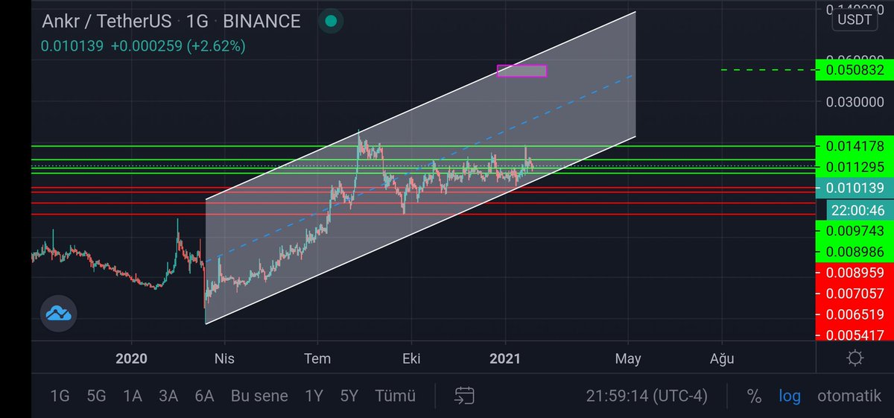
Task: Click the Ankr / TetherUS symbol title
Action: click(107, 22)
